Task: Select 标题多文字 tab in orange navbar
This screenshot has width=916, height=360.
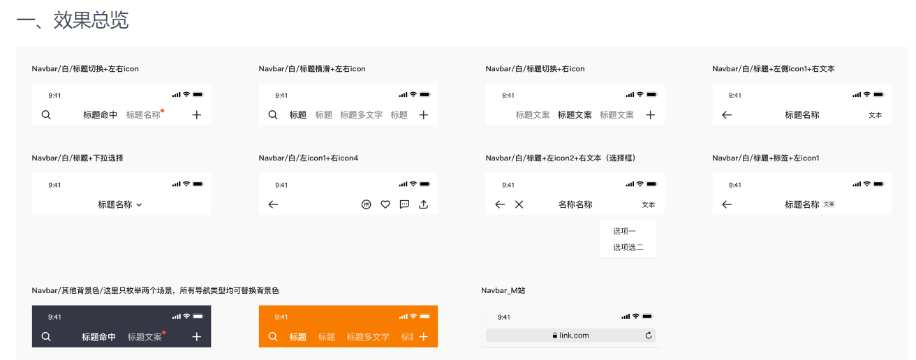Action: [369, 337]
